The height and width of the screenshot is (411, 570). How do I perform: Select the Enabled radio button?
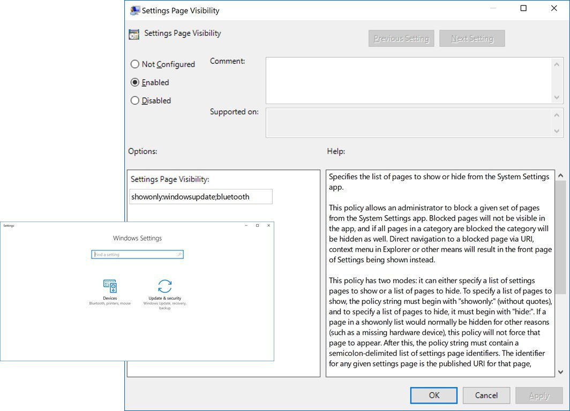click(x=135, y=82)
